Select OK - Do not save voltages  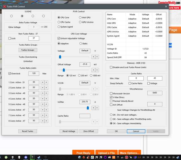111,115
